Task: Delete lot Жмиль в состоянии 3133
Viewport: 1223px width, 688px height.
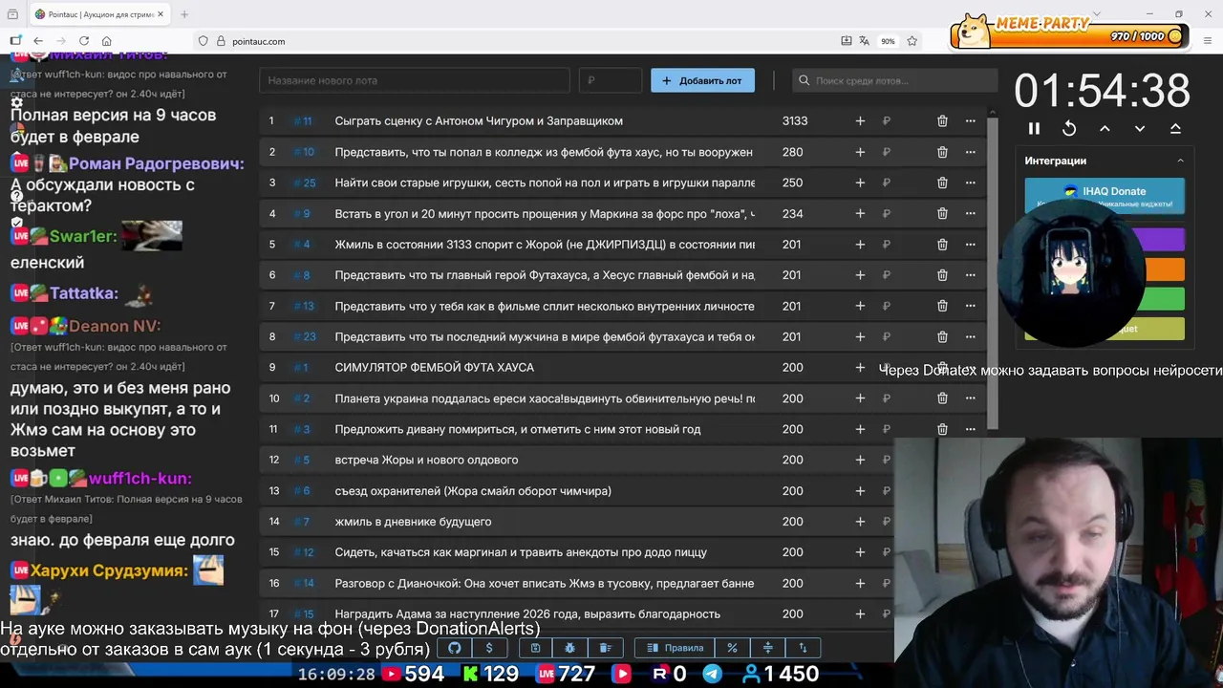Action: point(942,245)
